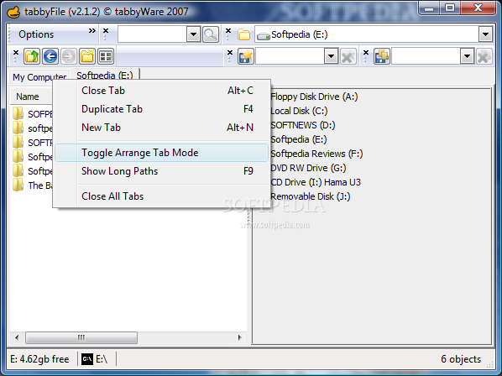Click the C:\ command prompt icon in the status bar

87,359
